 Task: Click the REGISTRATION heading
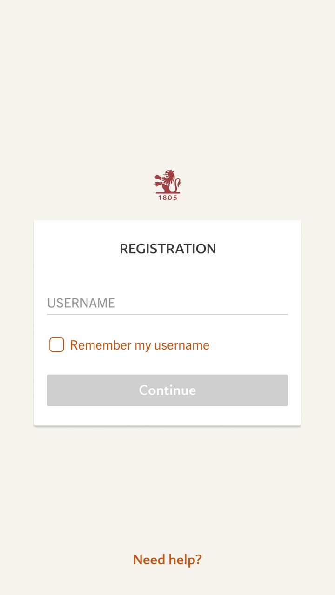click(x=167, y=249)
